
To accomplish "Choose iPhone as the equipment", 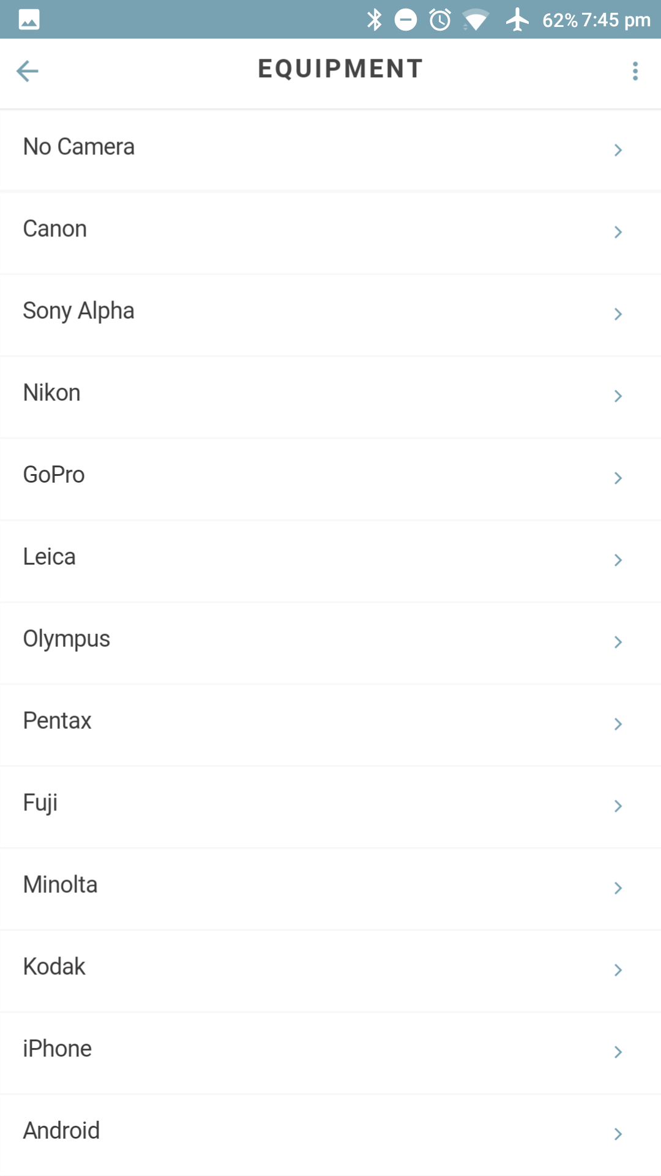I will click(x=58, y=1049).
